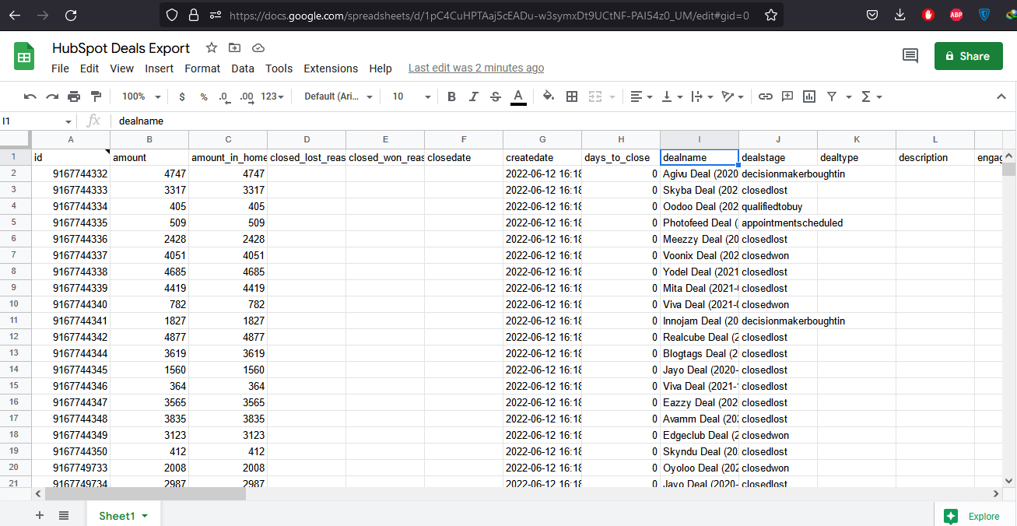The image size is (1017, 526).
Task: Insert a link into the cell
Action: click(x=765, y=96)
